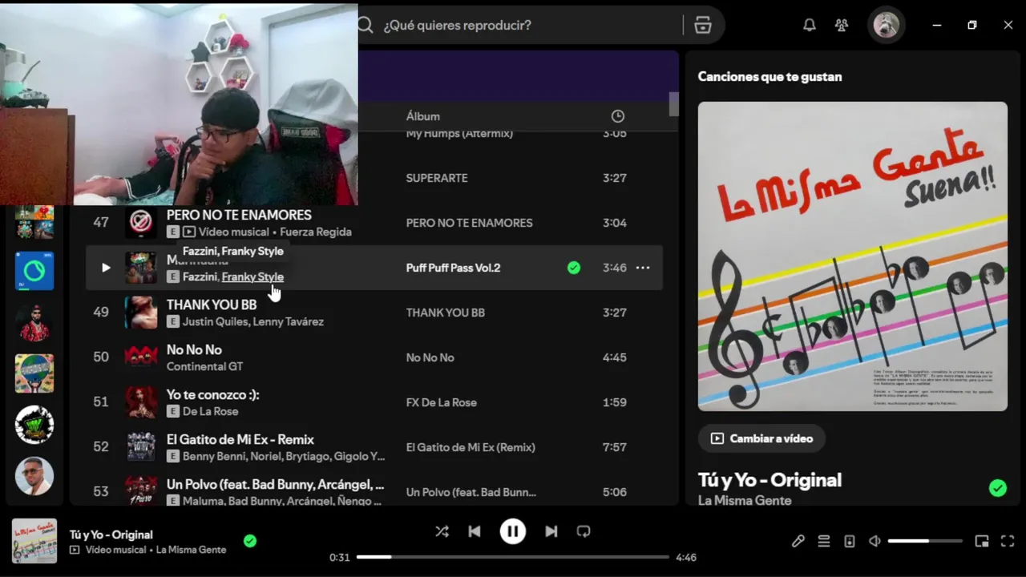Click the search magnifier icon
This screenshot has height=577, width=1026.
tap(366, 25)
